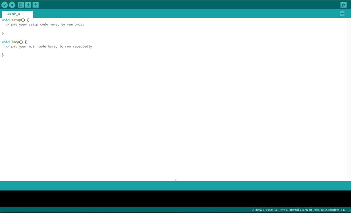Open a sketch using the up-arrow icon
This screenshot has width=351, height=213.
[28, 5]
